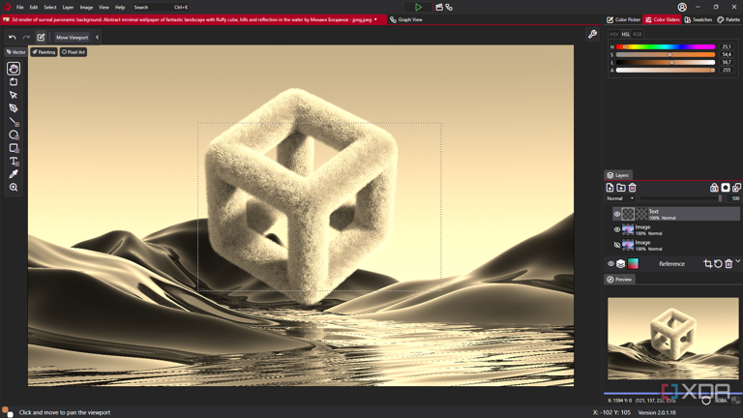Open the Help menu
Screen dimensions: 743x418
(x=120, y=7)
